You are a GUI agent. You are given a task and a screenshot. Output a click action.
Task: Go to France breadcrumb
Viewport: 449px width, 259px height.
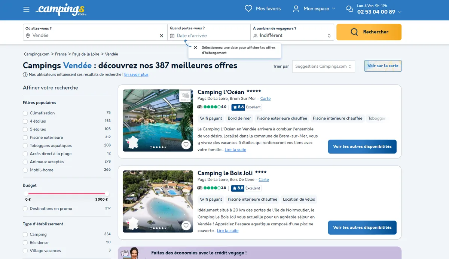pyautogui.click(x=61, y=54)
